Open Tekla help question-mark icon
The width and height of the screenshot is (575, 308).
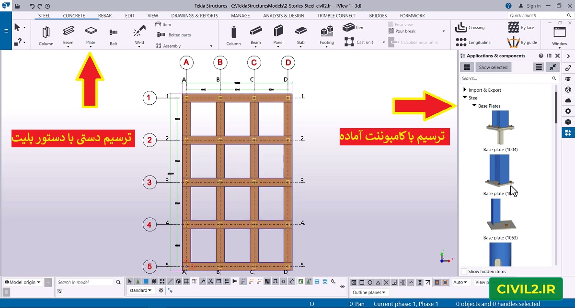coord(508,6)
